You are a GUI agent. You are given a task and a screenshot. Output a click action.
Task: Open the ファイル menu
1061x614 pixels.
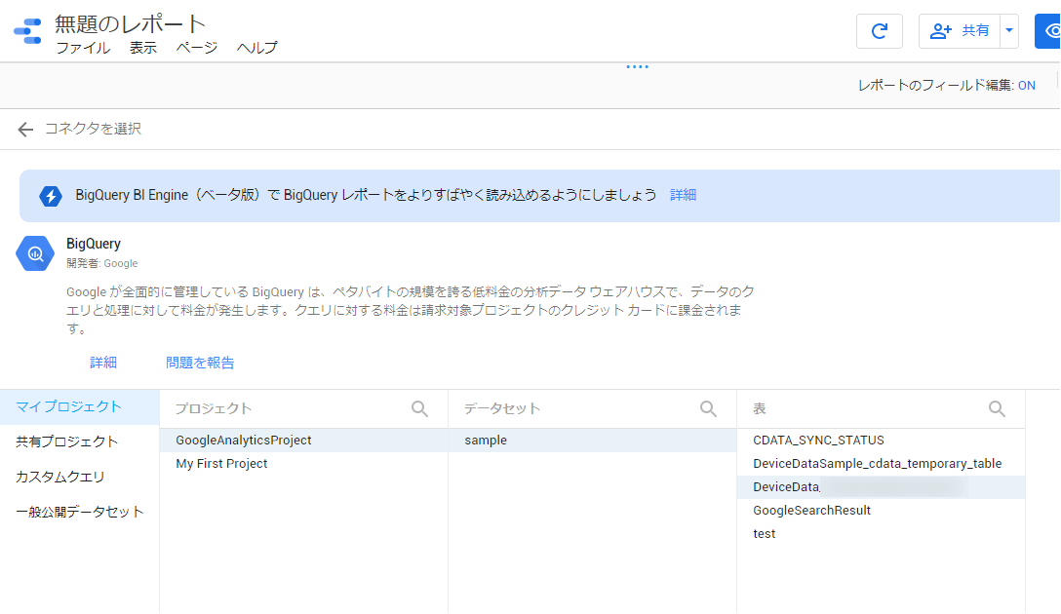click(83, 48)
